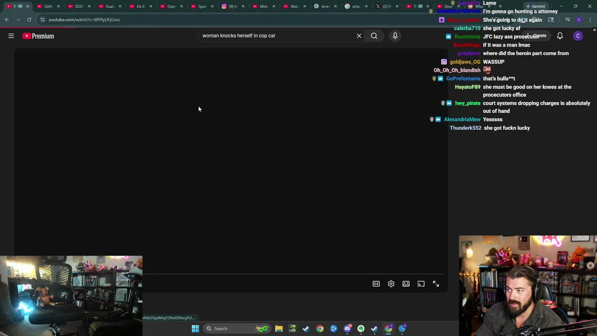View site information icon beside the URL

coord(42,20)
